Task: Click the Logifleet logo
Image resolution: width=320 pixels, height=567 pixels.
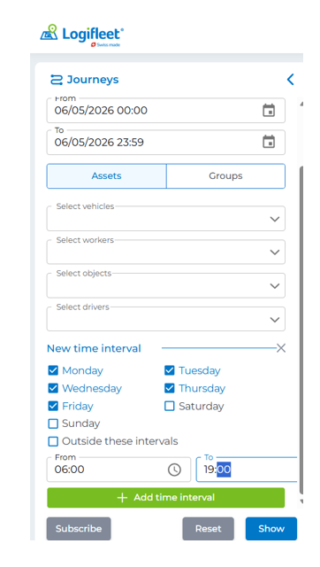Action: pyautogui.click(x=81, y=35)
